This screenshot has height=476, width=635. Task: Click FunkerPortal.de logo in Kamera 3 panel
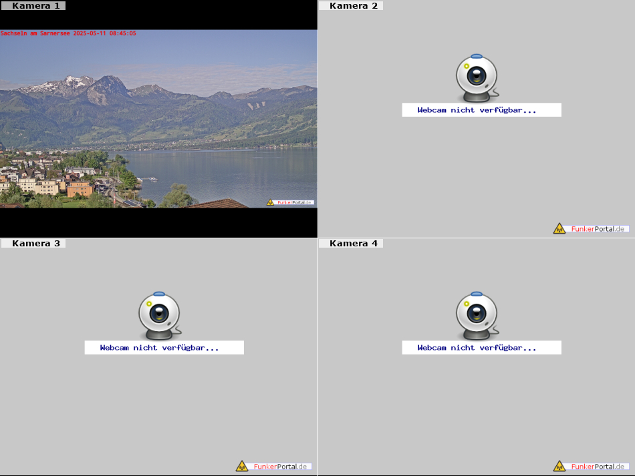coord(274,466)
